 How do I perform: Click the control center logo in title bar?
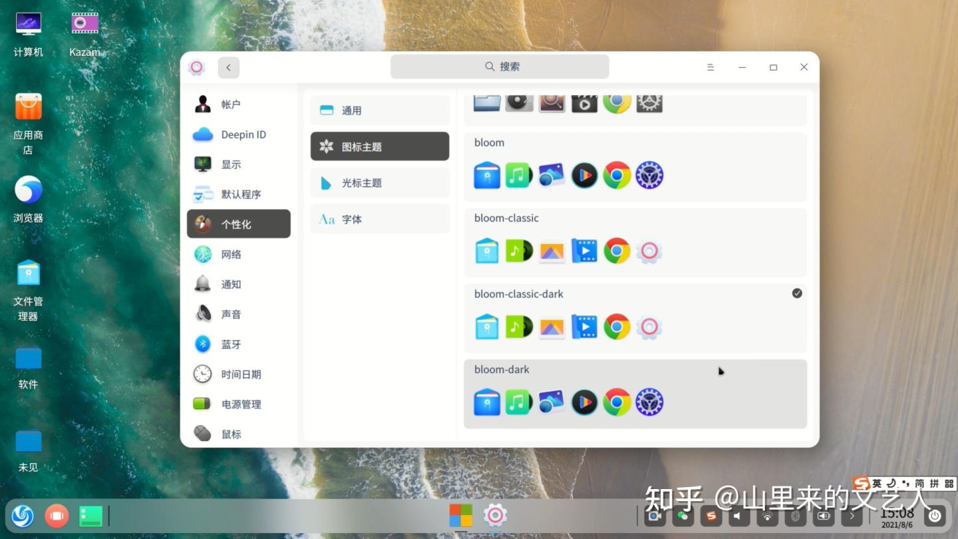tap(196, 67)
